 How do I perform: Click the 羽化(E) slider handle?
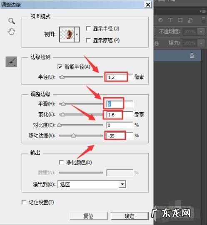[63, 114]
